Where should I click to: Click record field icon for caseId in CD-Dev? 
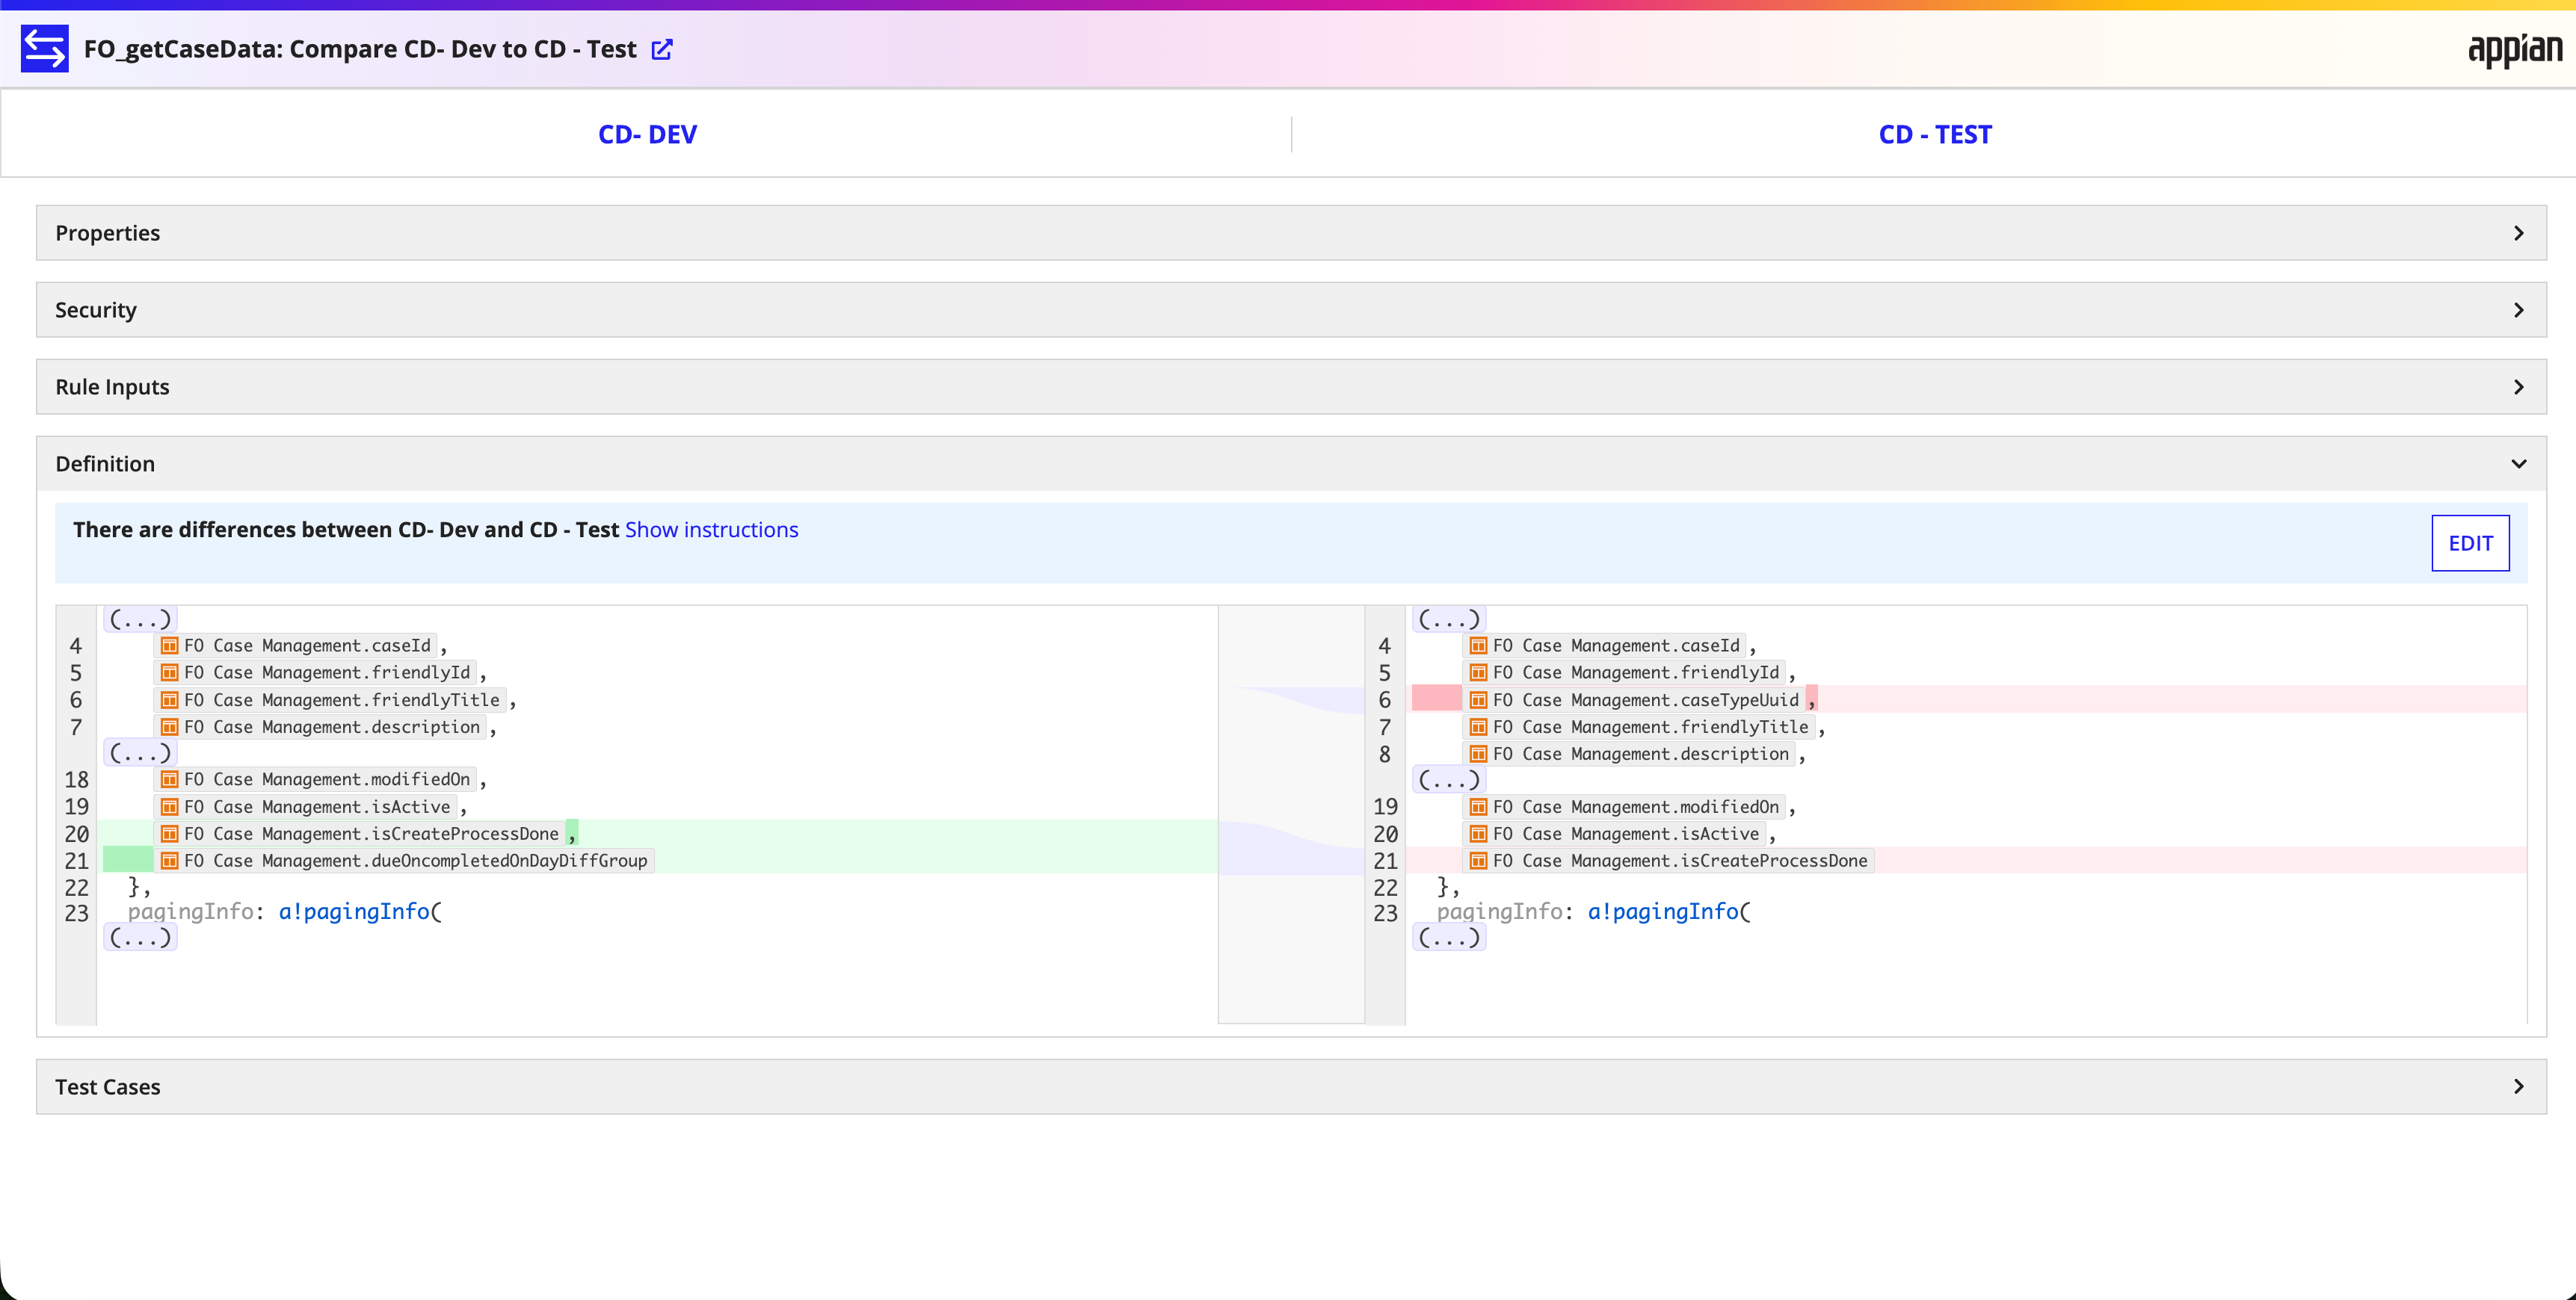[170, 646]
